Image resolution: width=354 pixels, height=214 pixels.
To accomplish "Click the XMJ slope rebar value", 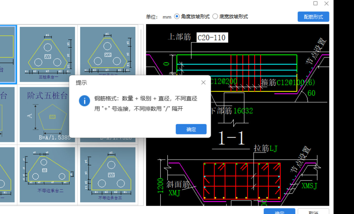I will (174, 193).
